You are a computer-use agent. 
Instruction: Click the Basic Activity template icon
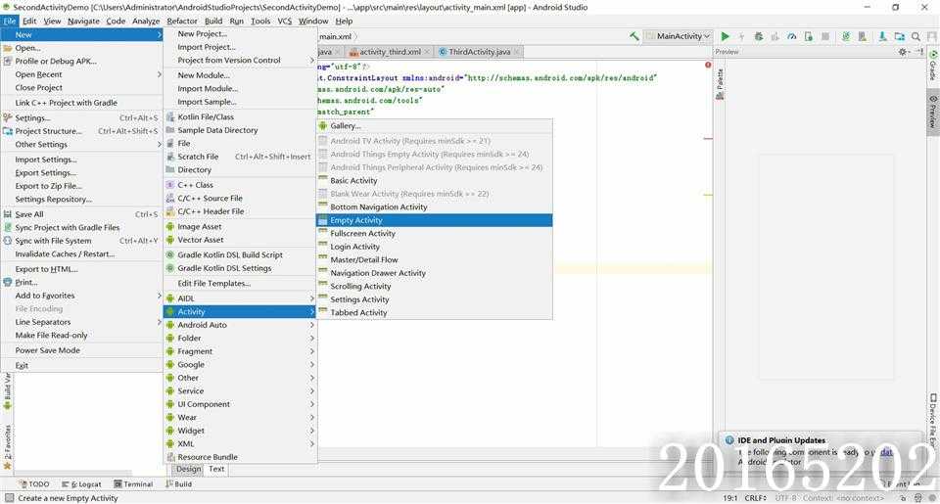click(x=323, y=180)
